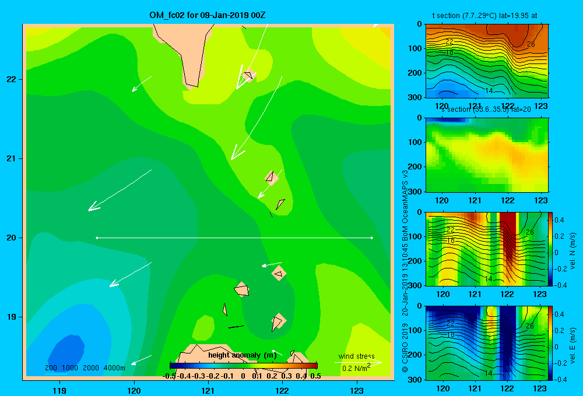Click the CSIRO 2019 BoM OceanMAPS copyright text
The width and height of the screenshot is (583, 396).
point(405,271)
